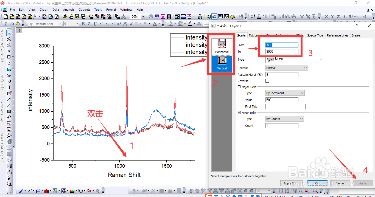Viewport: 375px width, 197px height.
Task: Open the fill color bucket picker
Action: (170, 24)
